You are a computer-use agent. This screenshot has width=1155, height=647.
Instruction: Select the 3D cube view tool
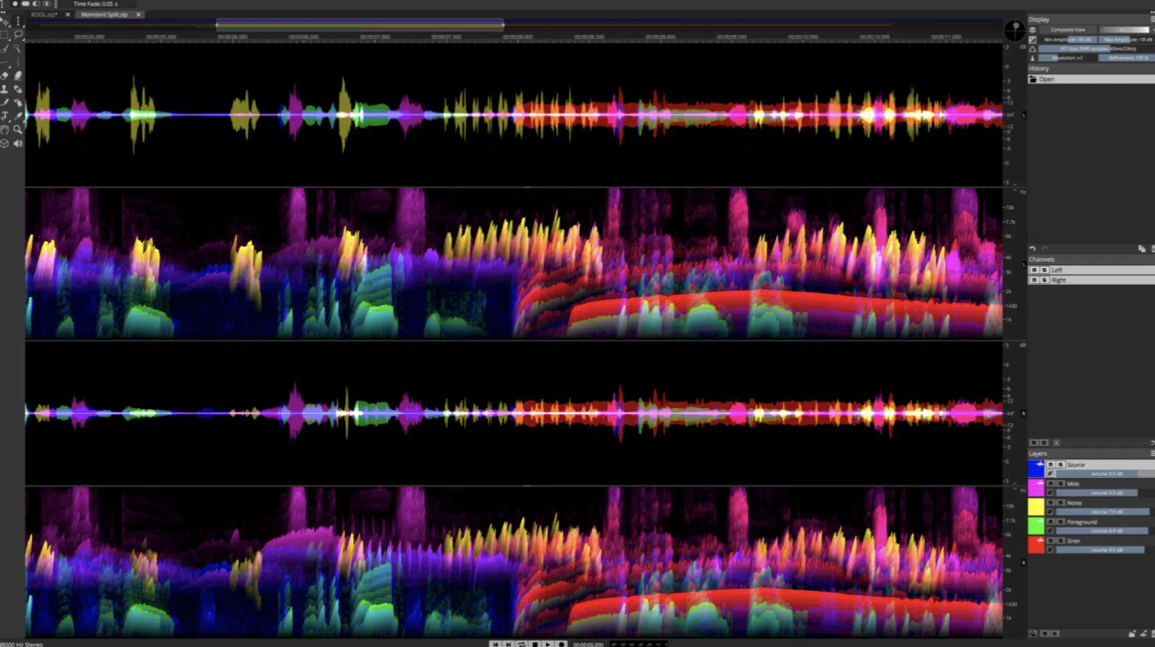pyautogui.click(x=4, y=143)
